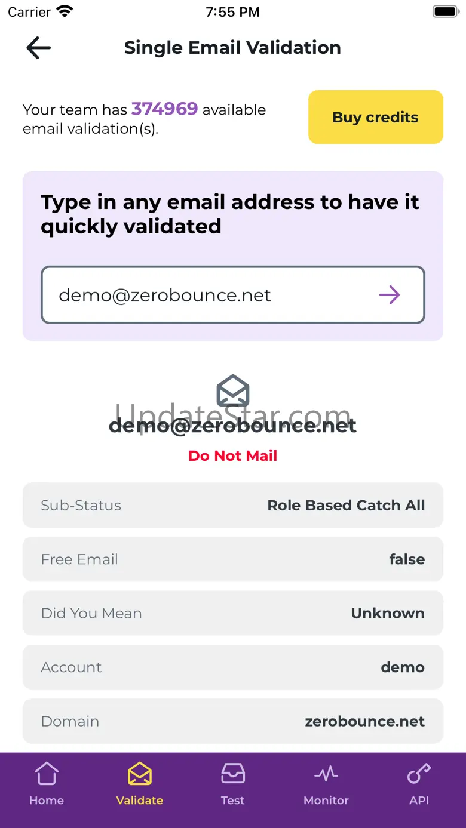Click the email address input field
Viewport: 466px width, 828px height.
coord(209,295)
